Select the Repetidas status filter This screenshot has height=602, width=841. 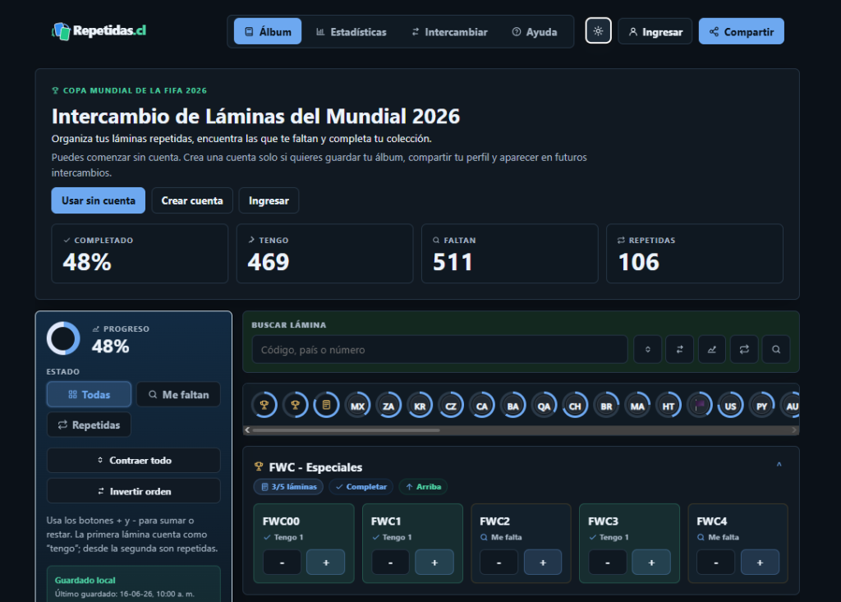(89, 425)
